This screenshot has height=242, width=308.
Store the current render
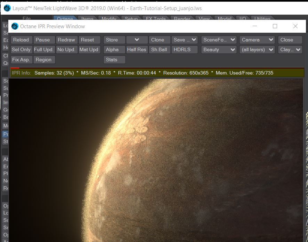[x=114, y=40]
